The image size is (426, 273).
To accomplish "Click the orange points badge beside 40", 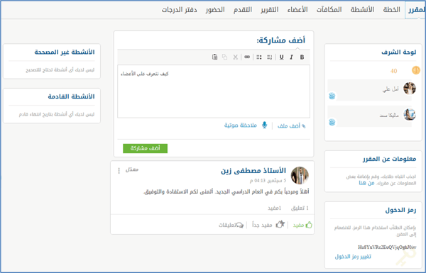I will (415, 70).
